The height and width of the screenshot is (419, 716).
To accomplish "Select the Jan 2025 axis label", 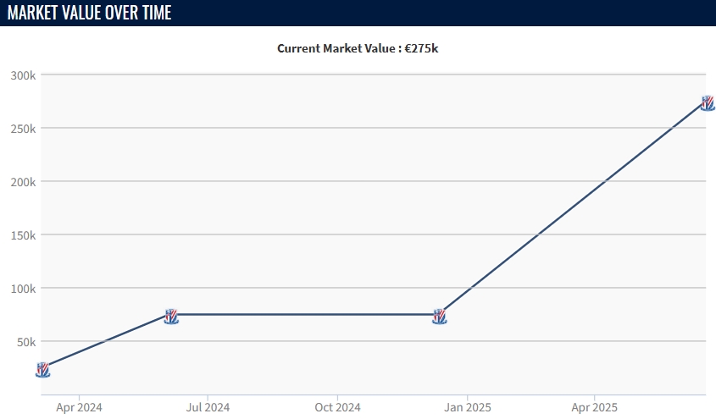I will (x=468, y=407).
